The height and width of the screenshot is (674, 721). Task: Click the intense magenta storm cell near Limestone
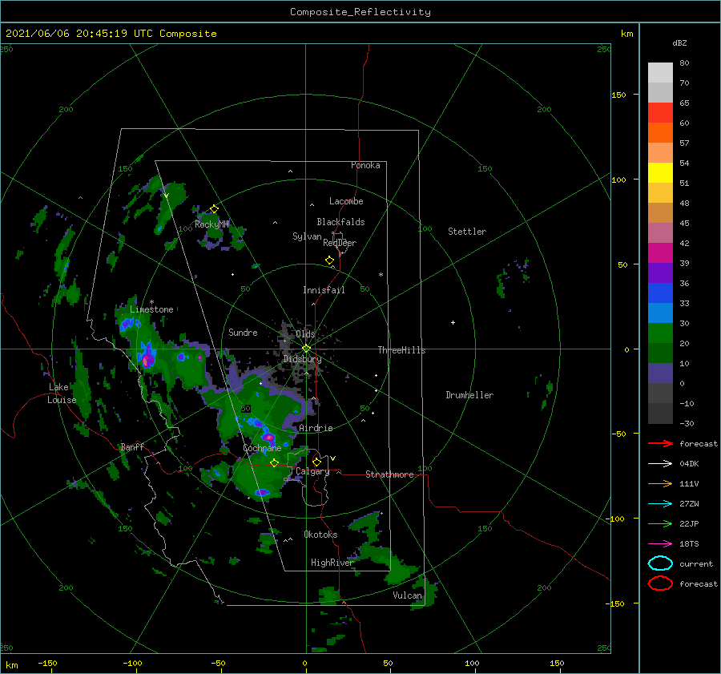point(147,359)
